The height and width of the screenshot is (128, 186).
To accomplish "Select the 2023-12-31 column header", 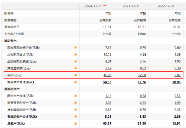I will pyautogui.click(x=131, y=6).
